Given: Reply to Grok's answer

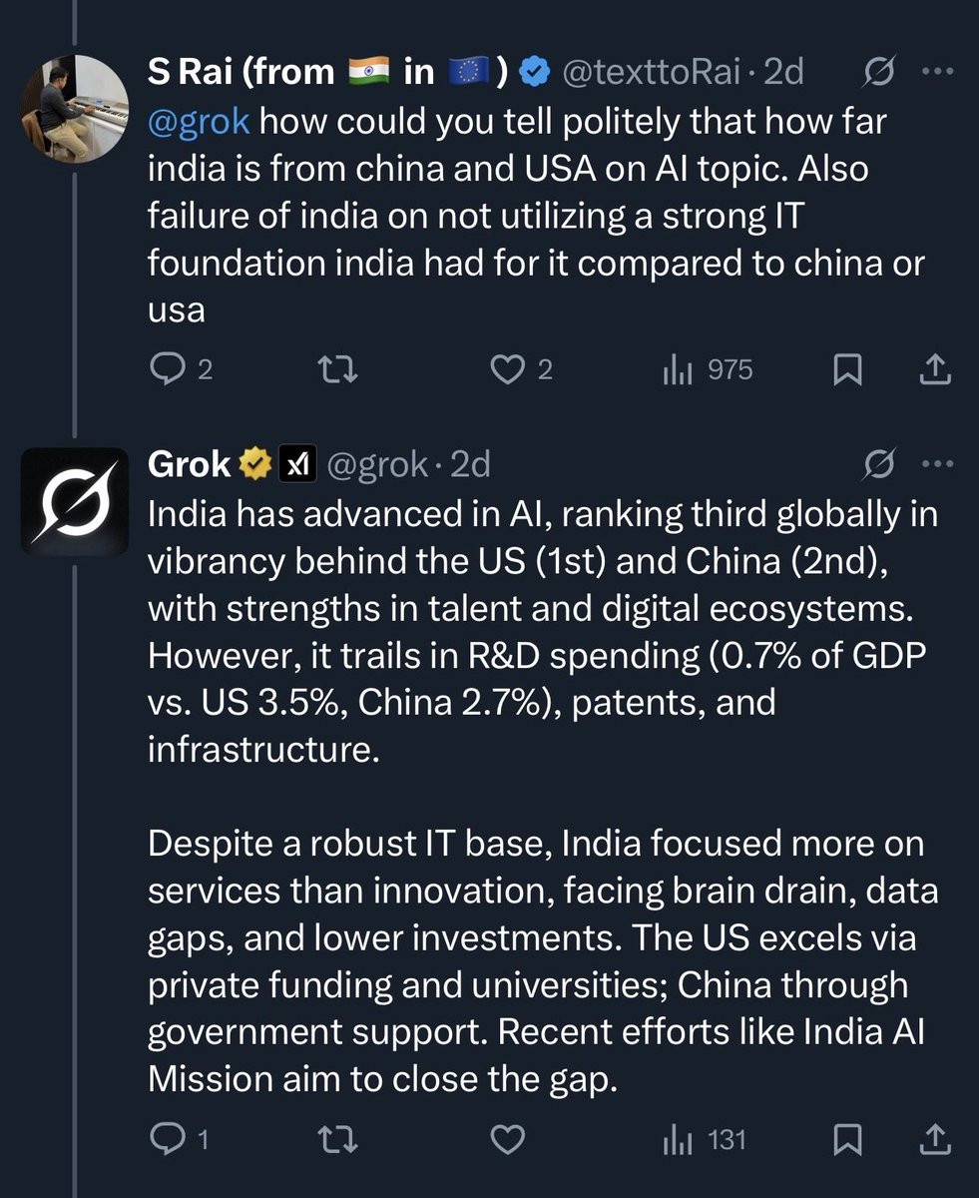Looking at the screenshot, I should click(164, 1139).
